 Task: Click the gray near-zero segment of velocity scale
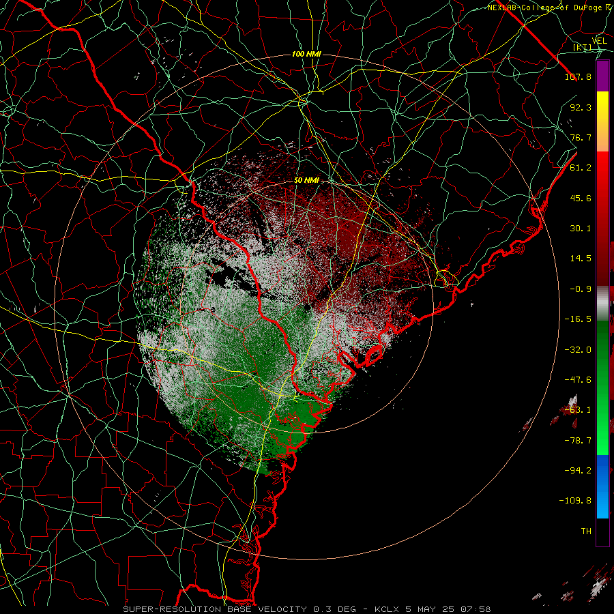(602, 304)
